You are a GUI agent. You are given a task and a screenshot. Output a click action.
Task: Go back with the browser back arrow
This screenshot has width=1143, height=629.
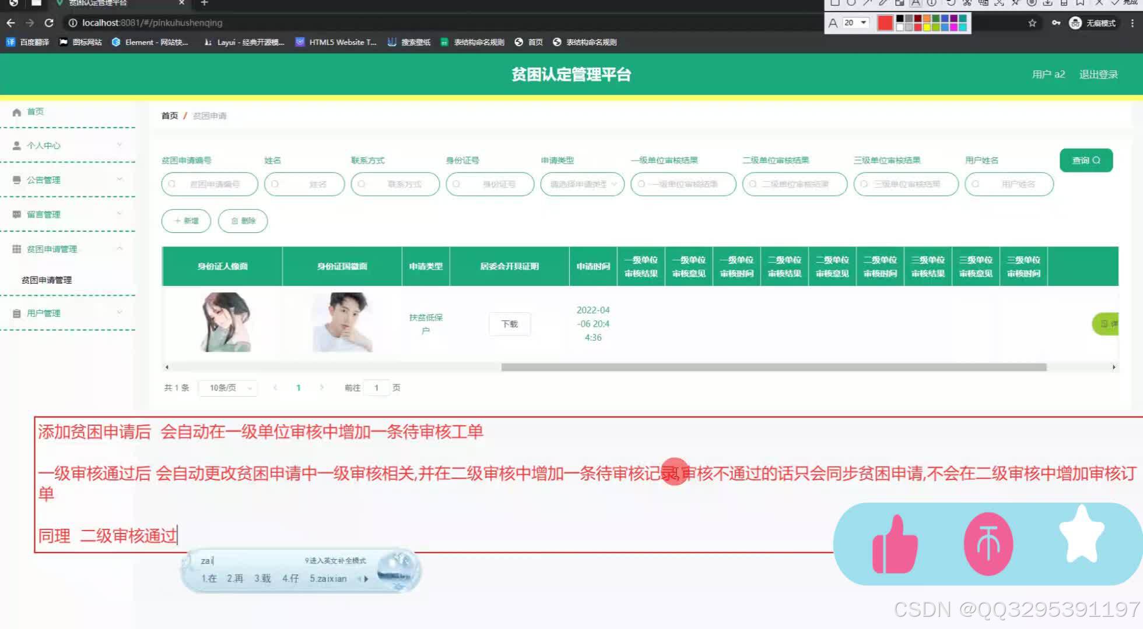coord(10,23)
